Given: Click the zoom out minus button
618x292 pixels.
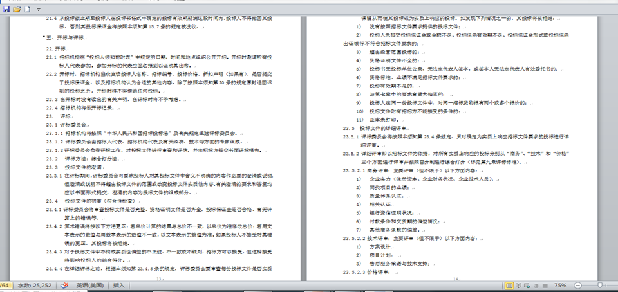Looking at the screenshot, I should [x=578, y=286].
